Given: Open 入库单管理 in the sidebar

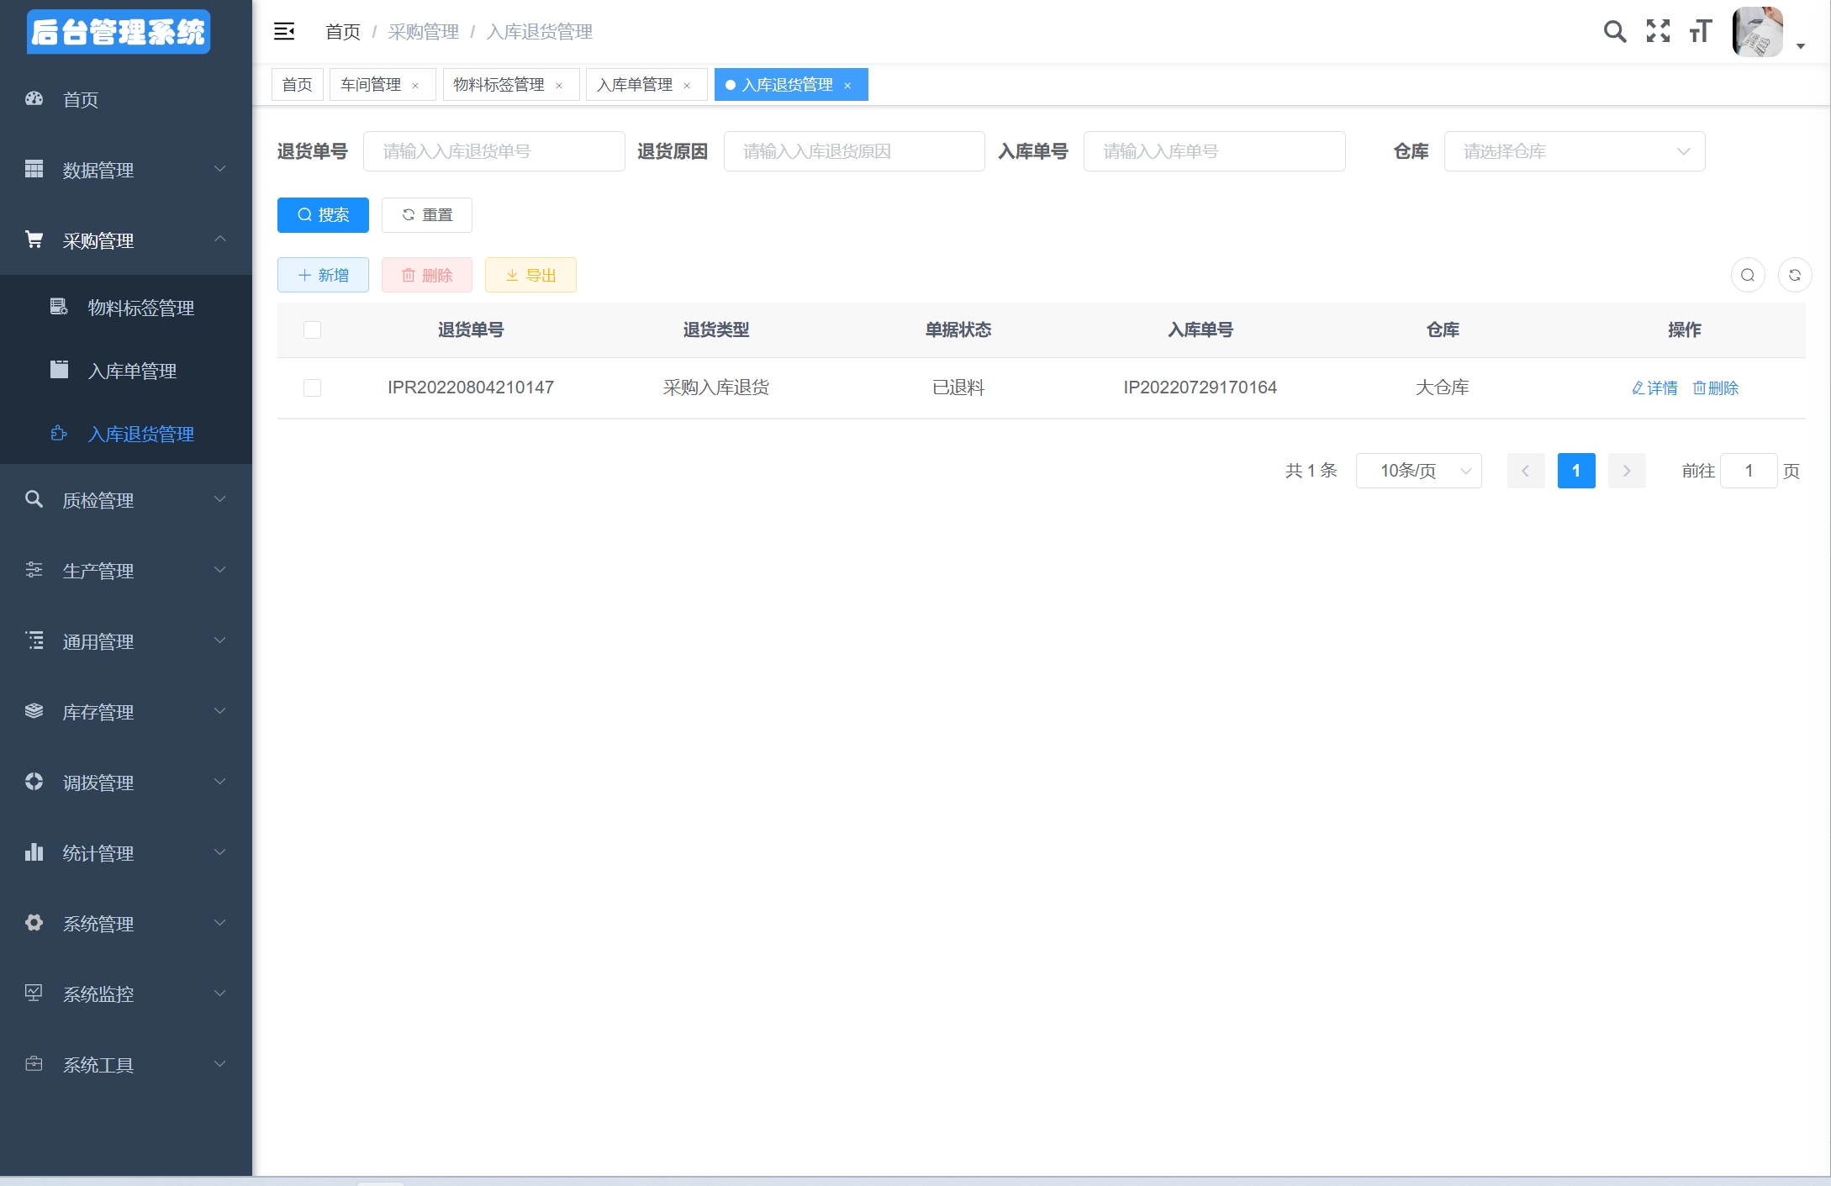Looking at the screenshot, I should pos(132,371).
